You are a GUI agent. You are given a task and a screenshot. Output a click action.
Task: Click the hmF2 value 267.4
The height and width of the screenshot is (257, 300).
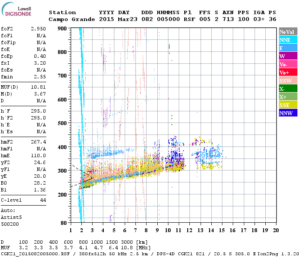(38, 142)
